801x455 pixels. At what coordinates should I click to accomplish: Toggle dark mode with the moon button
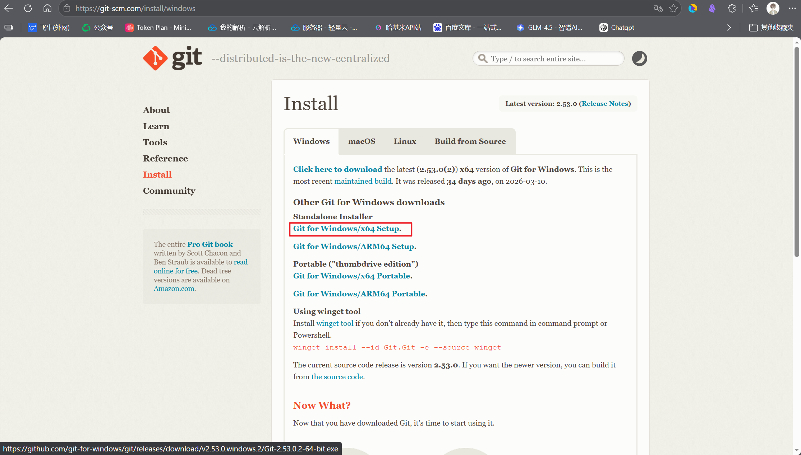tap(639, 58)
